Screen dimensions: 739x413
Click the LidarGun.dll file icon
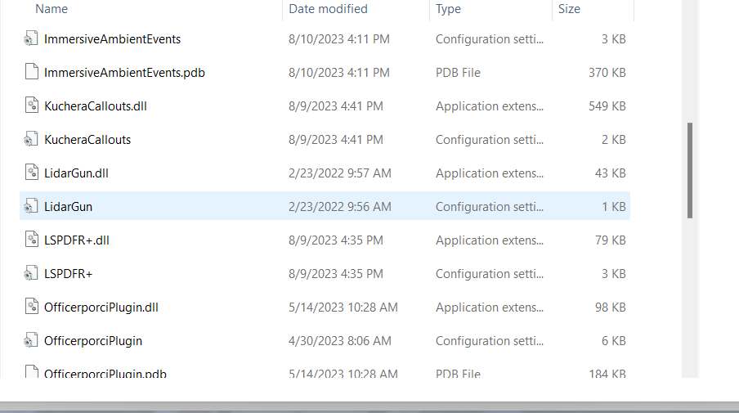pos(31,173)
